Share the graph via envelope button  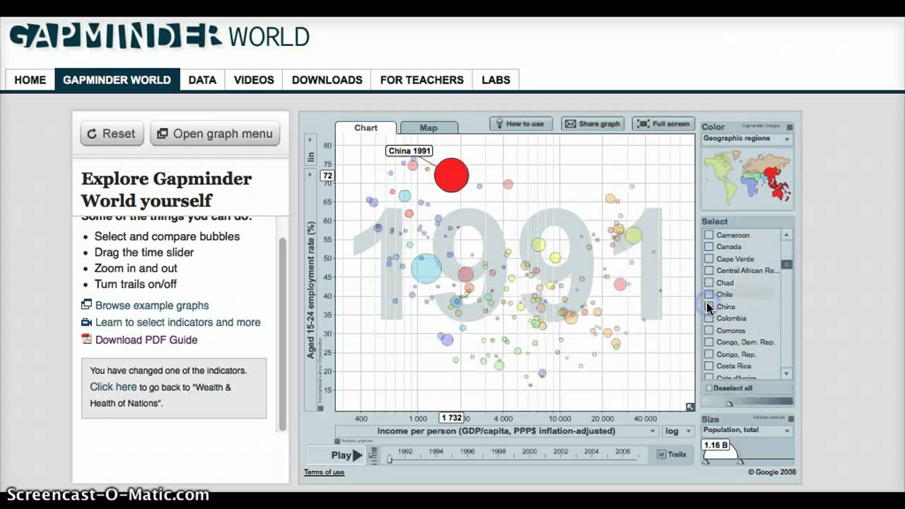(594, 124)
